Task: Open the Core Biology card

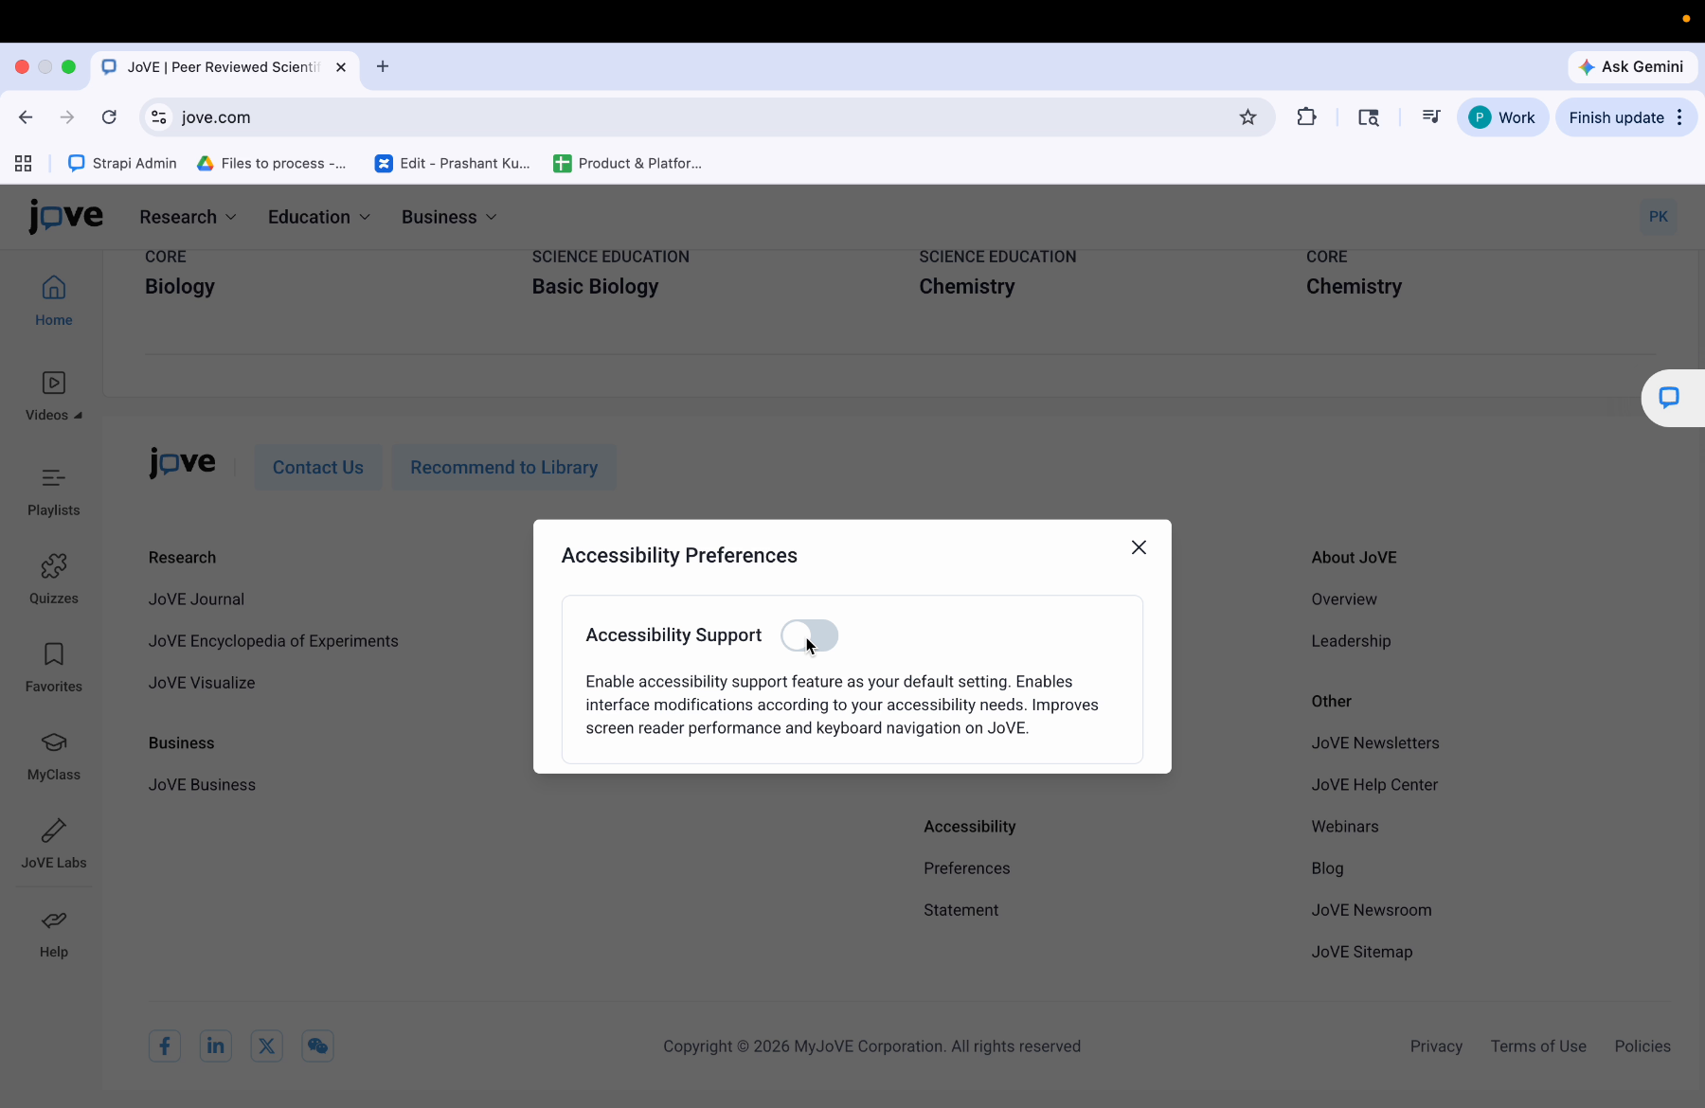Action: click(x=180, y=274)
